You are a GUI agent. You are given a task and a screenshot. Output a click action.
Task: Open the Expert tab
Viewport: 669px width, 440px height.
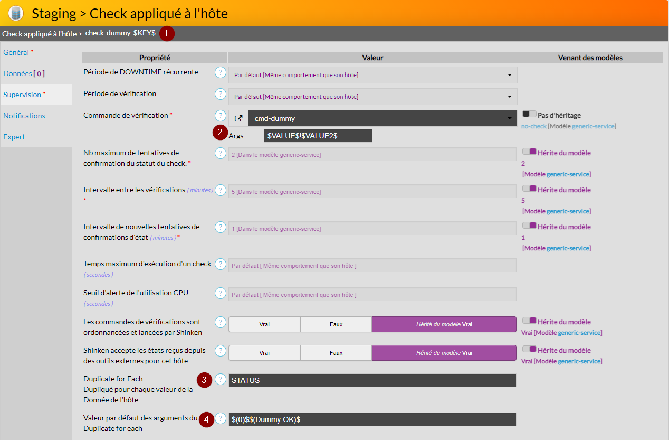14,137
